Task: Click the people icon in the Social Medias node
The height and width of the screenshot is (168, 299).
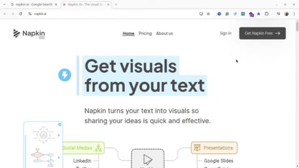Action: [x=98, y=148]
